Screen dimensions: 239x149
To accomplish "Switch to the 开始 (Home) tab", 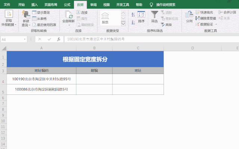I will 21,5.
